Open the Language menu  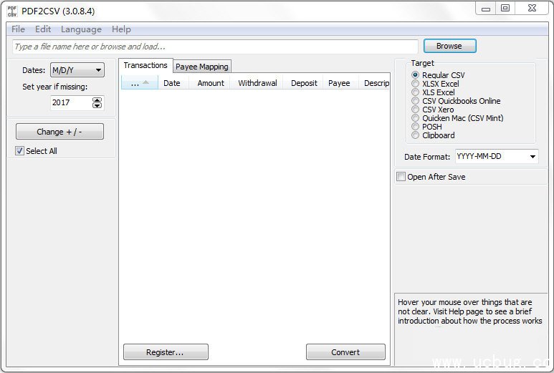pos(81,29)
